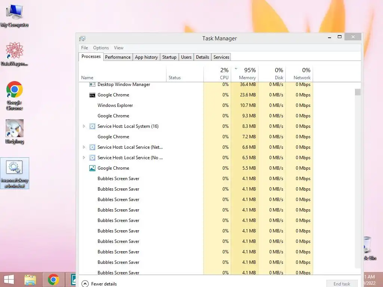Open the DataWagon desktop shortcut
This screenshot has width=383, height=287.
coord(15,54)
